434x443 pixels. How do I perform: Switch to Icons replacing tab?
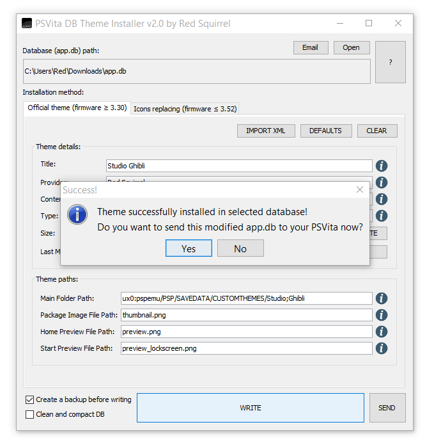tap(185, 109)
